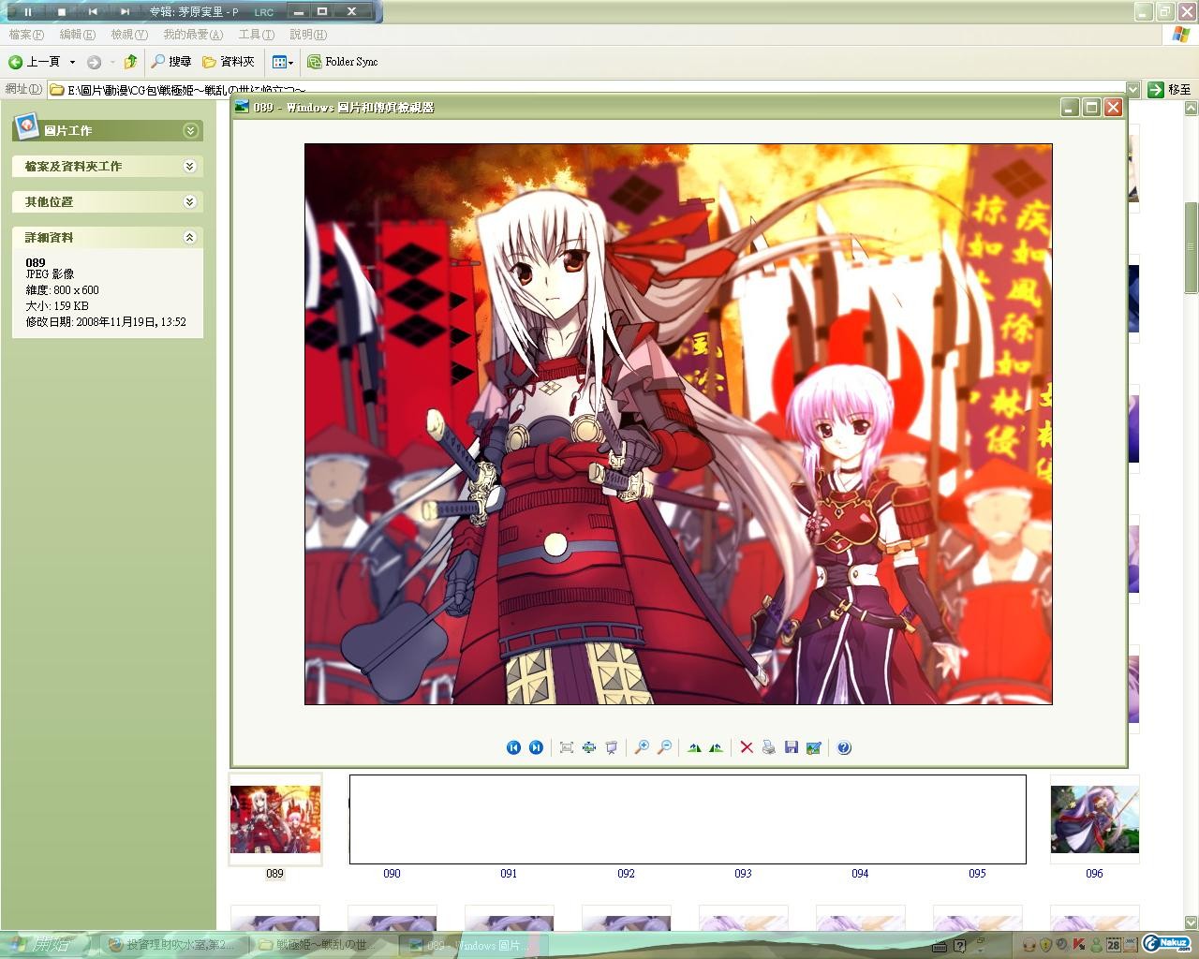Launch Folder Sync from toolbar
The height and width of the screenshot is (959, 1199).
[x=343, y=62]
